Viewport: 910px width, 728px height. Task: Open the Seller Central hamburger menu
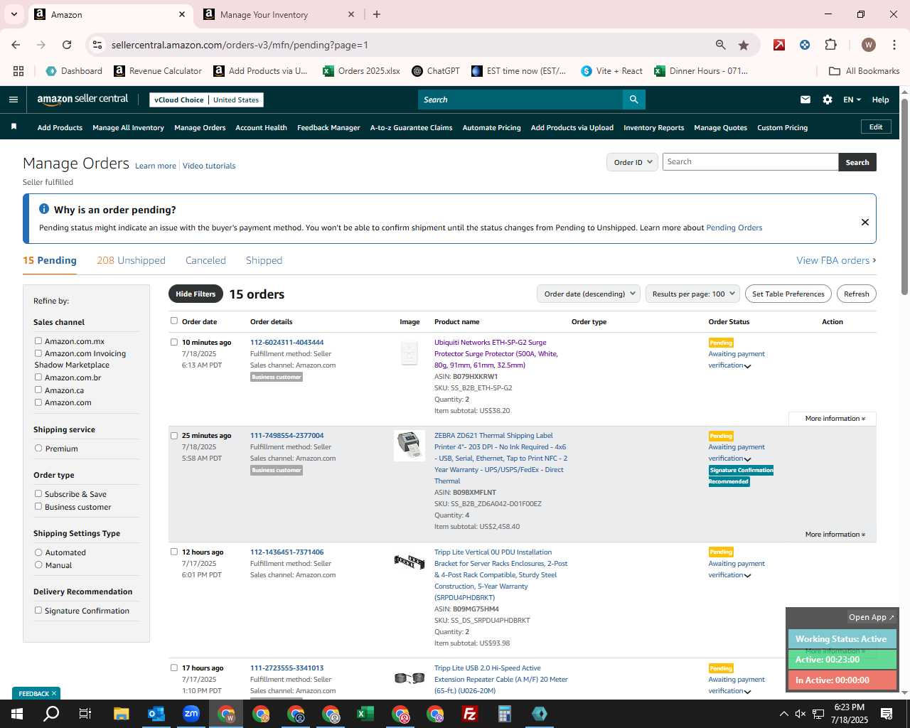[13, 100]
